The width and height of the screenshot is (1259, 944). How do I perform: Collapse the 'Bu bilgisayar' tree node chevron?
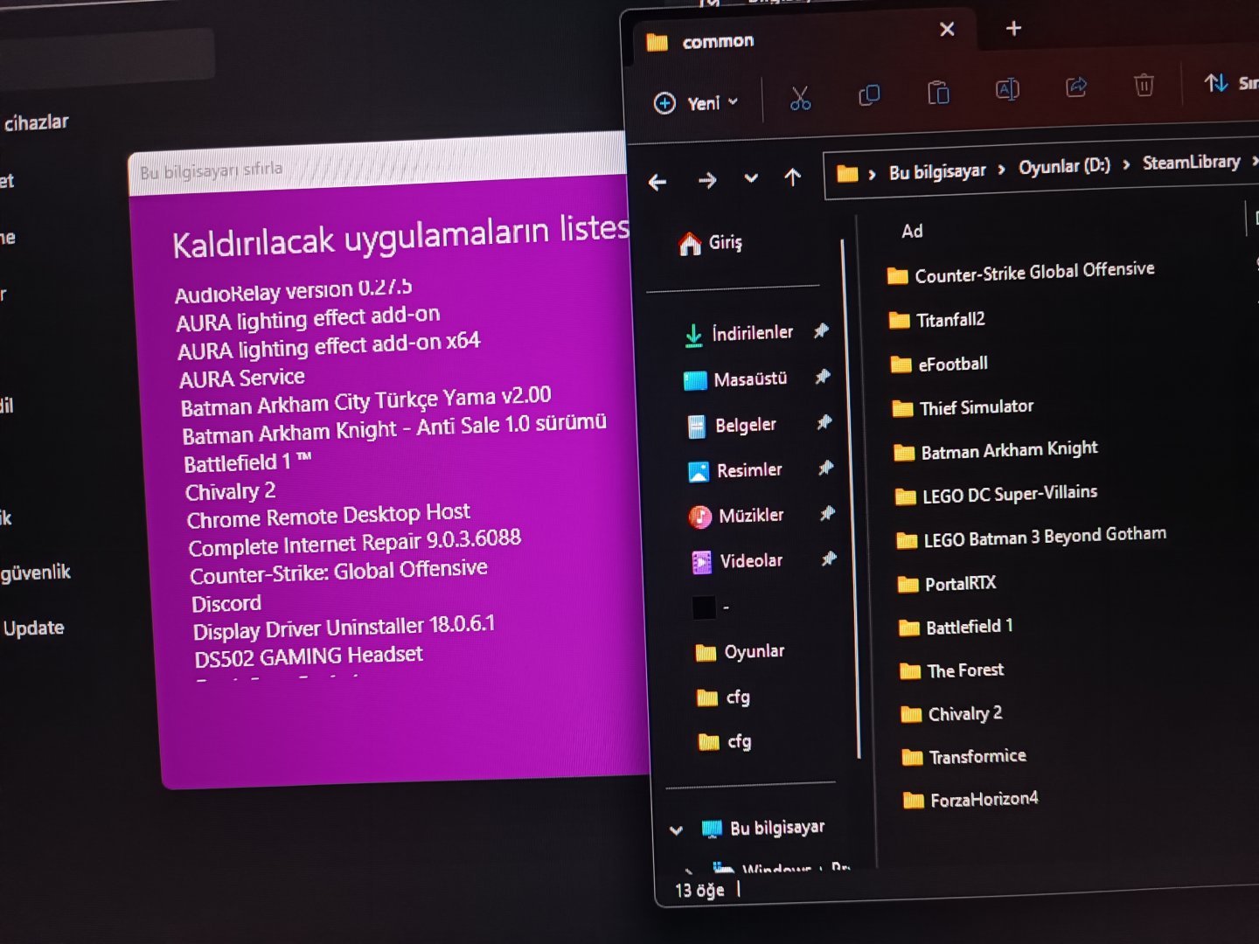676,830
